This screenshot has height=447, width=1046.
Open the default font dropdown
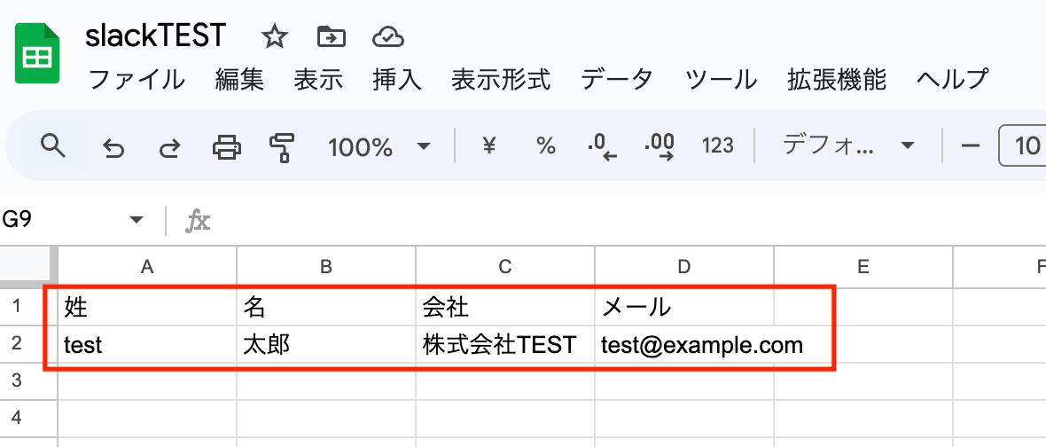847,146
